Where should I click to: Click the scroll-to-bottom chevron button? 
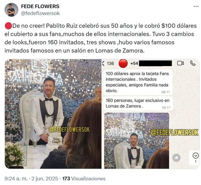[x=196, y=156]
